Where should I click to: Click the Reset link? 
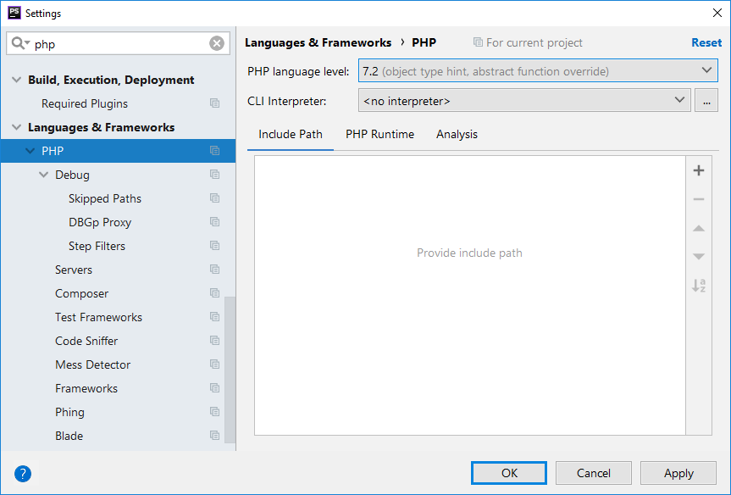click(706, 42)
